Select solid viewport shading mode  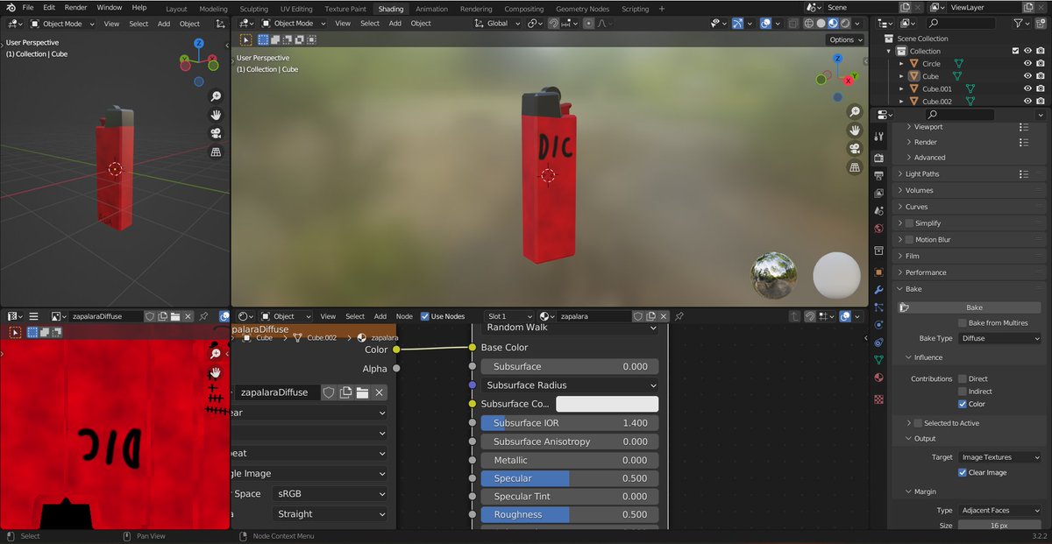click(x=821, y=23)
